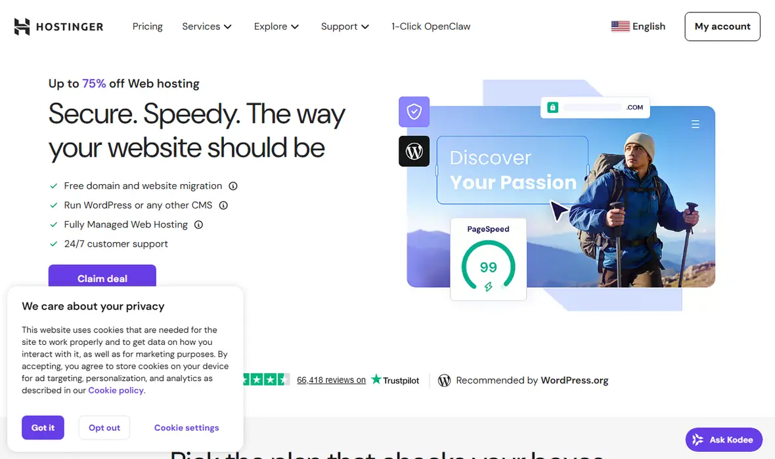Click the WordPress icon tile in the hero image

coord(414,151)
